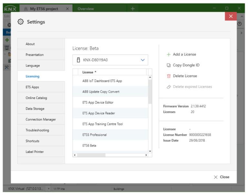Viewport: 248px width, 195px height.
Task: Switch to My ETS6 project tab
Action: click(44, 9)
